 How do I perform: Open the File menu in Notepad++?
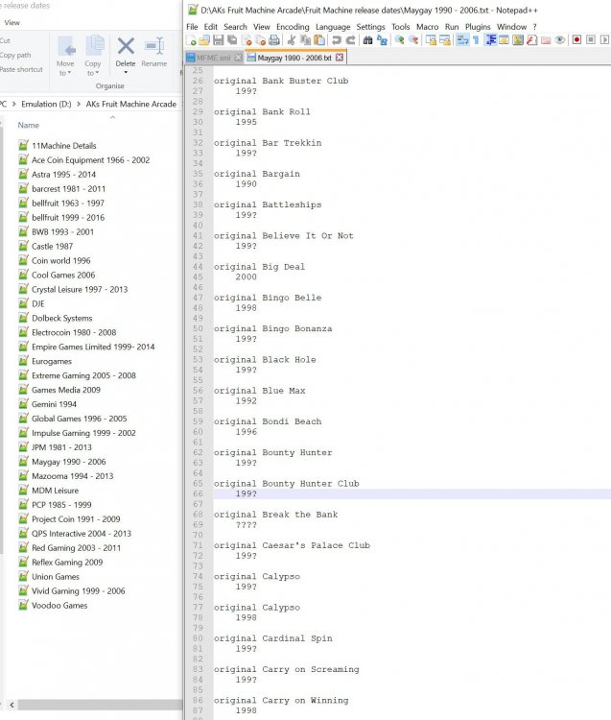[x=192, y=27]
